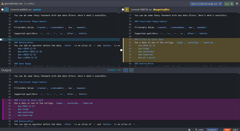Click the 100% zoom level
This screenshot has height=131, width=240.
(x=201, y=130)
